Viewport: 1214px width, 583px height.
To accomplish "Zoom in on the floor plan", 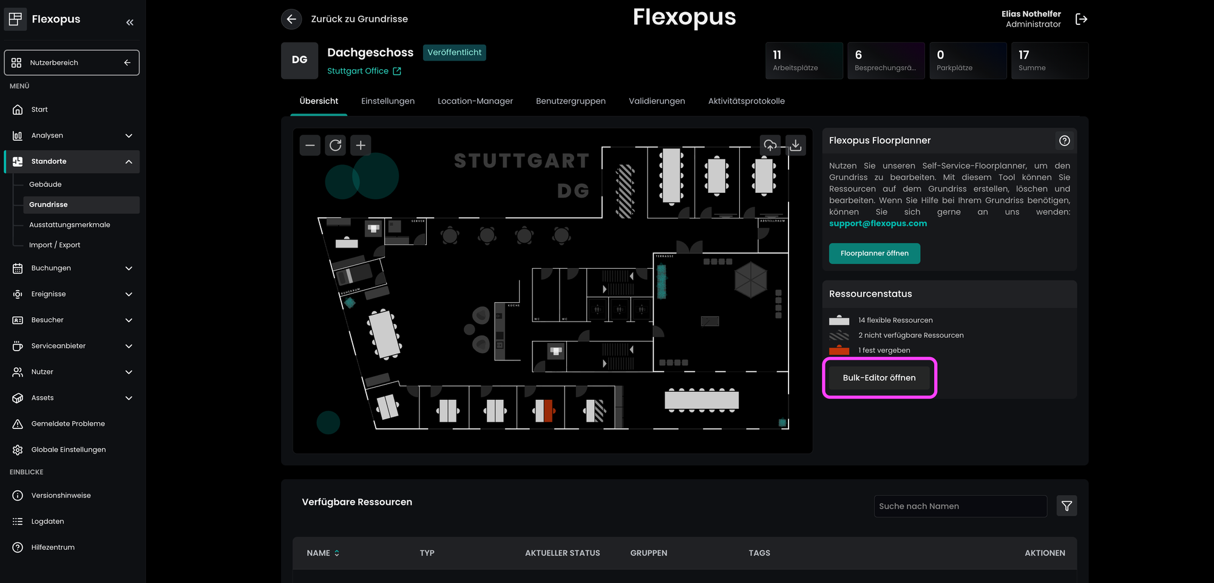I will 361,146.
